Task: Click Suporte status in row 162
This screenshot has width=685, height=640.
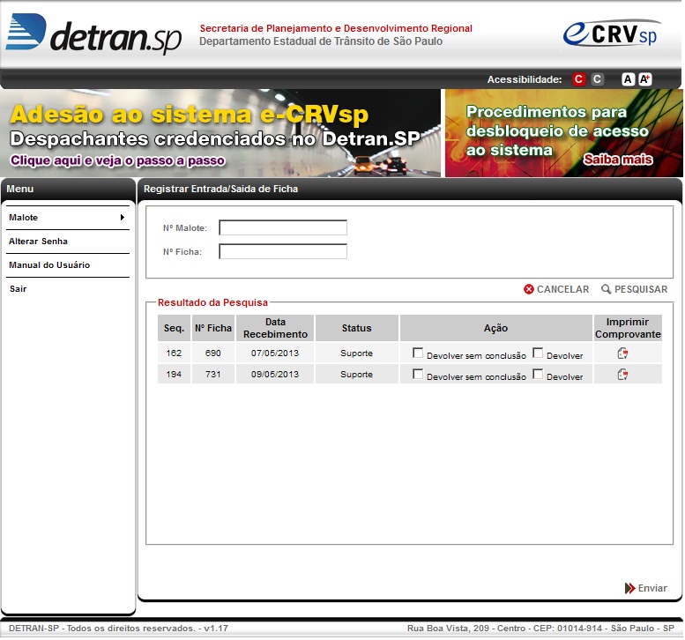Action: [x=357, y=353]
